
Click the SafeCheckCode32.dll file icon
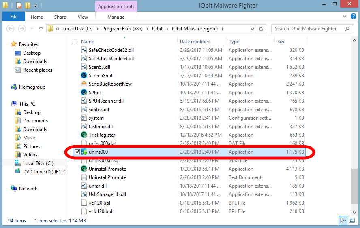[84, 50]
